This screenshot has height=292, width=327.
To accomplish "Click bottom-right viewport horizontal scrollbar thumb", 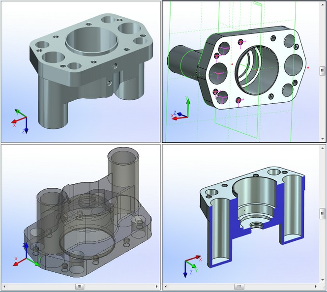I will [x=240, y=287].
